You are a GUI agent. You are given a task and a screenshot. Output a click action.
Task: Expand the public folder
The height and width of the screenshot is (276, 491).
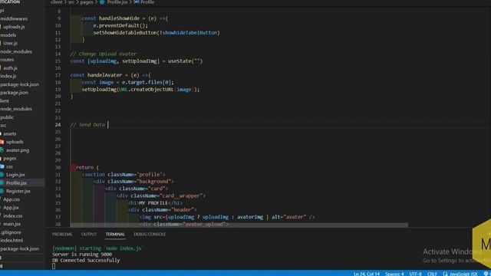click(x=7, y=117)
